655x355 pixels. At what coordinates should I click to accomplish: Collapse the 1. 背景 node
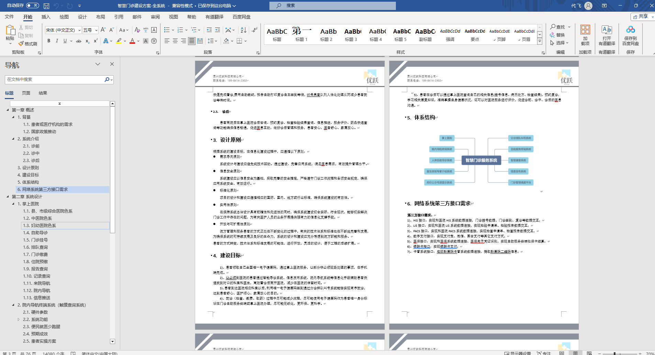(x=13, y=117)
